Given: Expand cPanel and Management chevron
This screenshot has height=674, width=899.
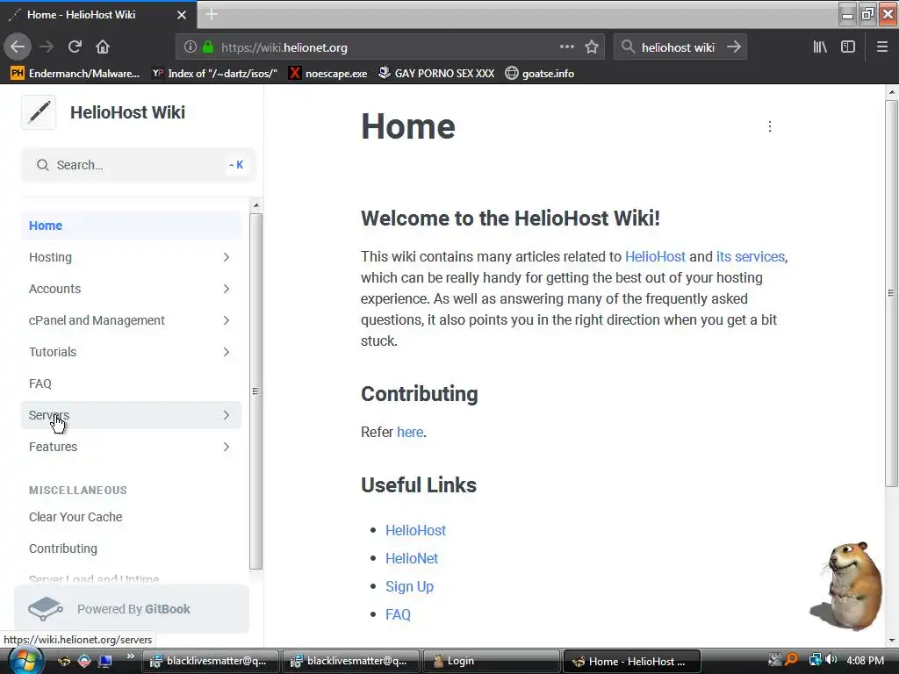Looking at the screenshot, I should point(227,320).
